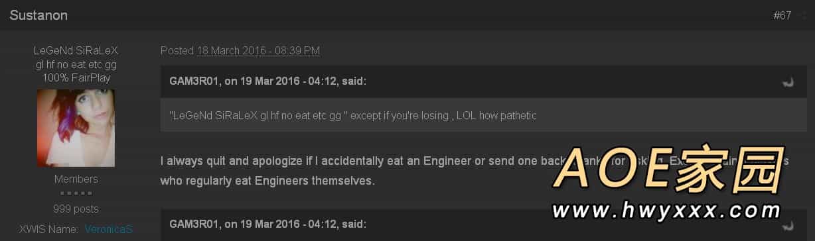Open the VeronicaS XWIS name link
The image size is (815, 241).
click(x=109, y=229)
